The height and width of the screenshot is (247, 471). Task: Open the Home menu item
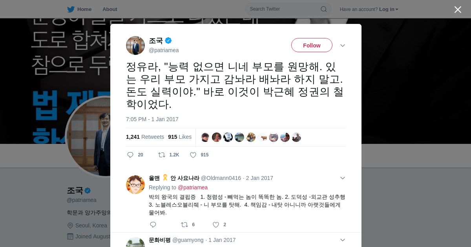coord(84,9)
